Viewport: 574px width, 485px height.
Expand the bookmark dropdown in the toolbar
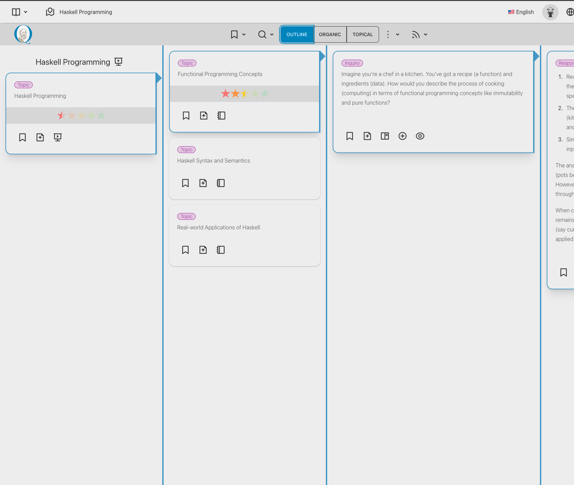238,34
